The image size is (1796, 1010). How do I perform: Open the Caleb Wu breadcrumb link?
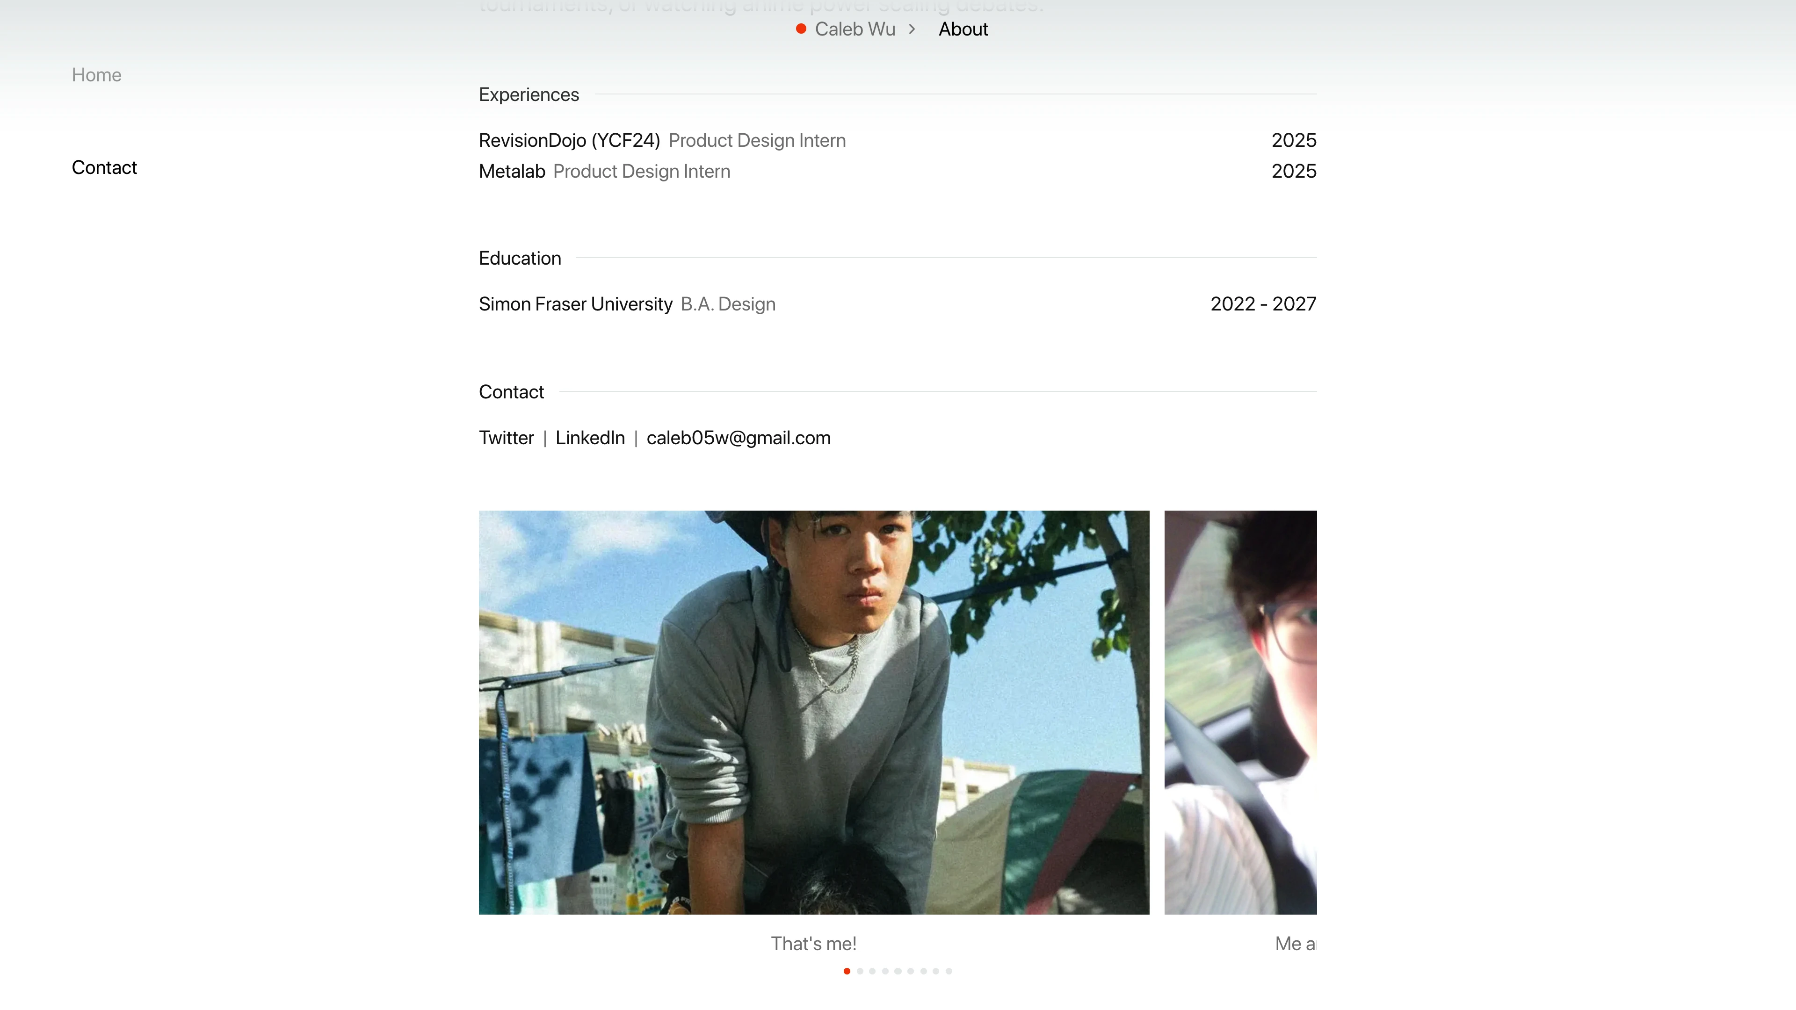[855, 29]
